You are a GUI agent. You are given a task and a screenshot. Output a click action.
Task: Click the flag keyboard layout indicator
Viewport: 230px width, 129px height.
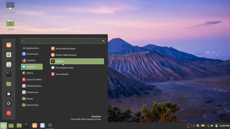(x=203, y=126)
